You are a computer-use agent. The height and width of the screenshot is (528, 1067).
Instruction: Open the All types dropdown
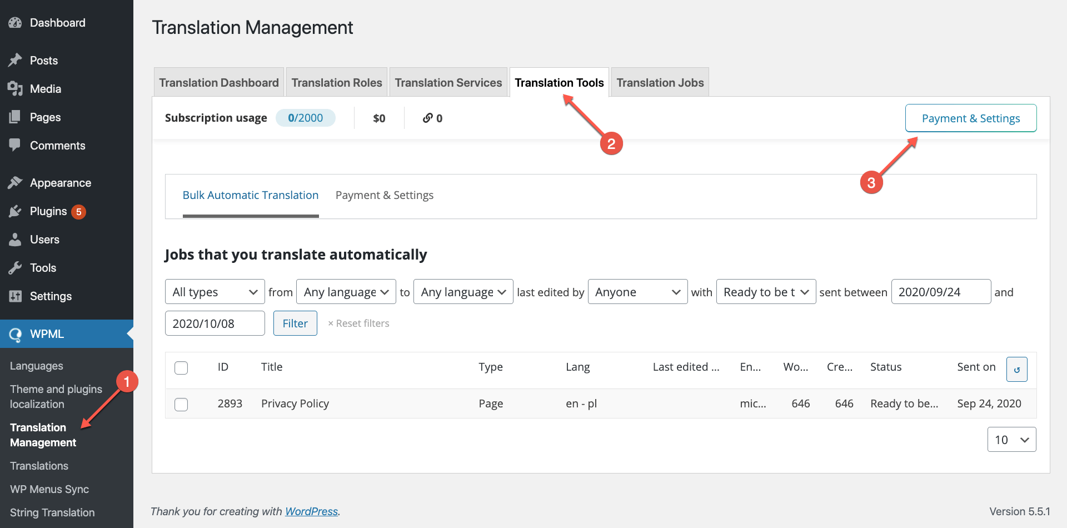(215, 292)
